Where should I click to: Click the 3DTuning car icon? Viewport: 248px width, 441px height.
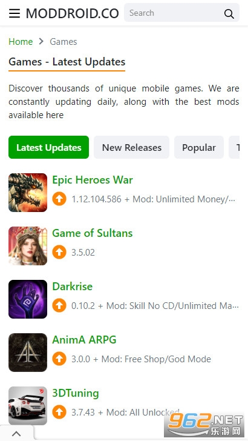click(x=28, y=406)
